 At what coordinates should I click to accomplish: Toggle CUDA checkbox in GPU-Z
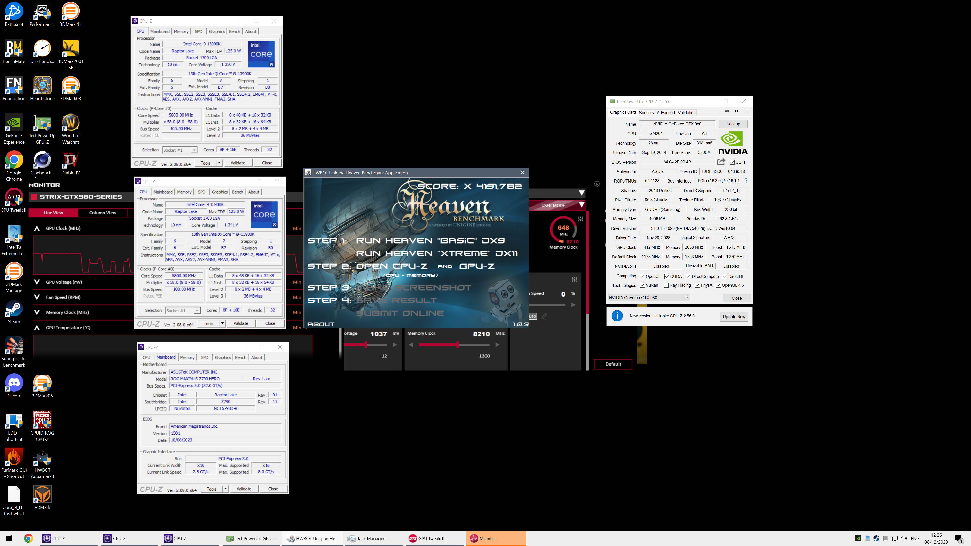click(667, 276)
